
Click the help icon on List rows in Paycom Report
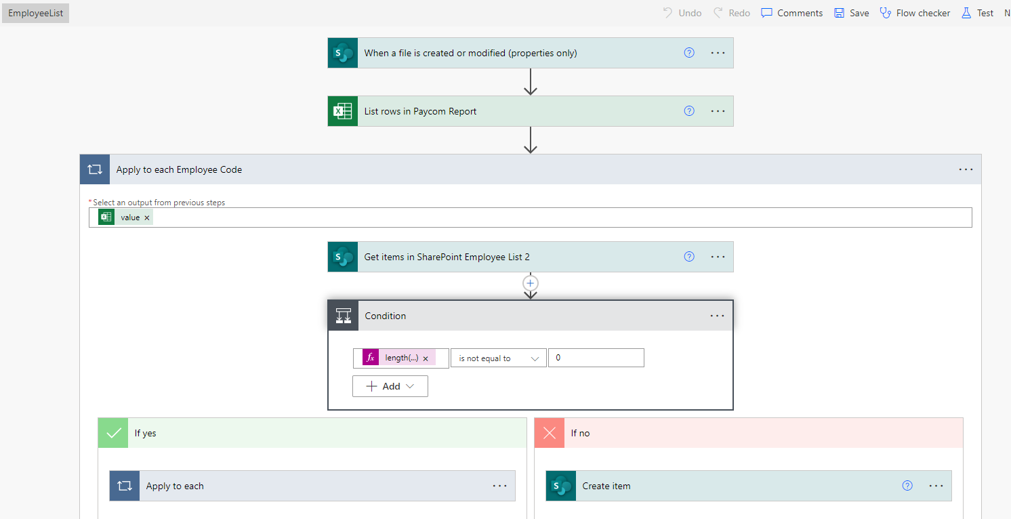point(689,111)
